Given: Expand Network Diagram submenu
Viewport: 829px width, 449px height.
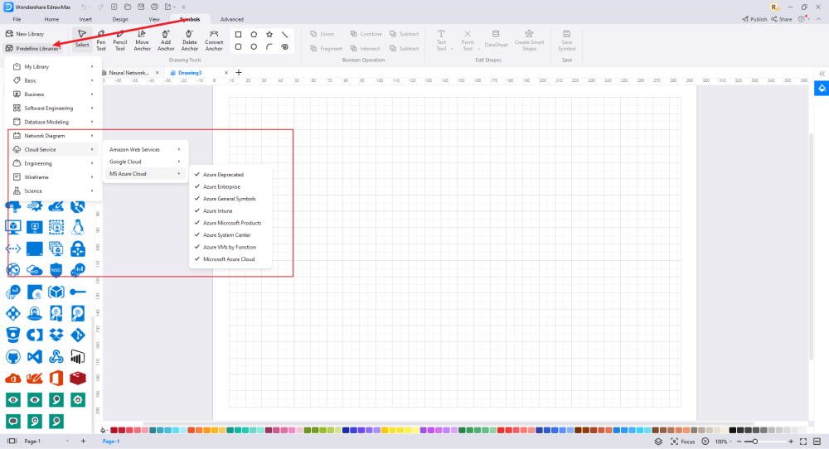Looking at the screenshot, I should 53,136.
